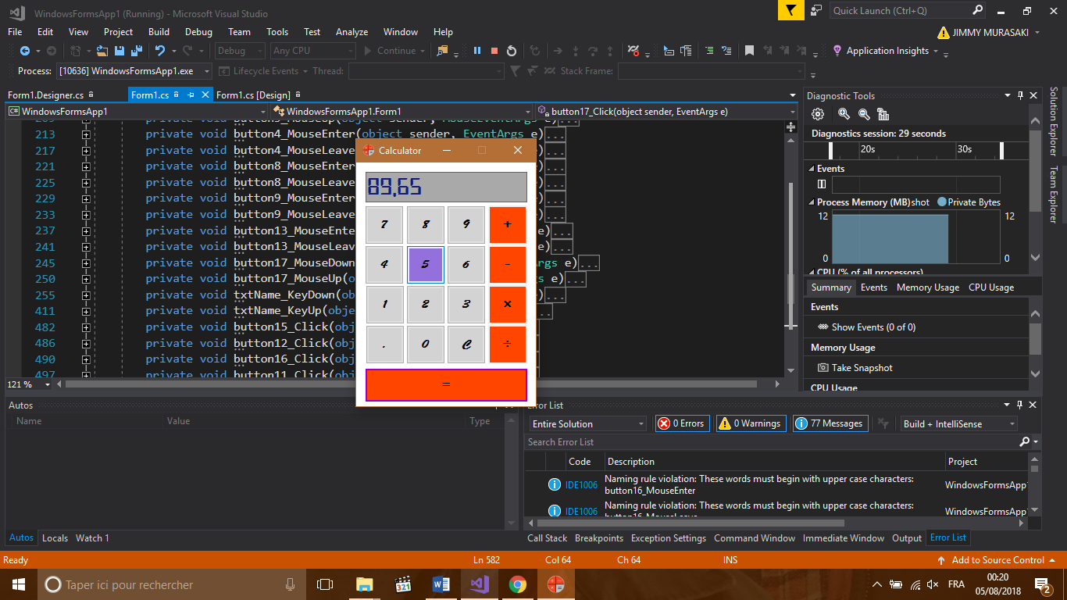Expand the collapsed button4_MouseEnter method
Viewport: 1067px width, 600px height.
(x=86, y=134)
